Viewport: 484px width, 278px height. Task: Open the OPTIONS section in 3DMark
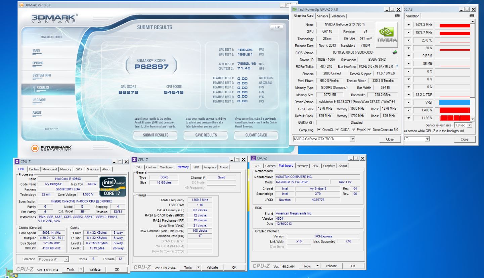38,63
